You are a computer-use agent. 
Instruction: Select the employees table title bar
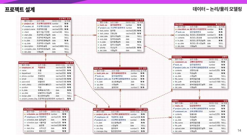click(x=46, y=63)
